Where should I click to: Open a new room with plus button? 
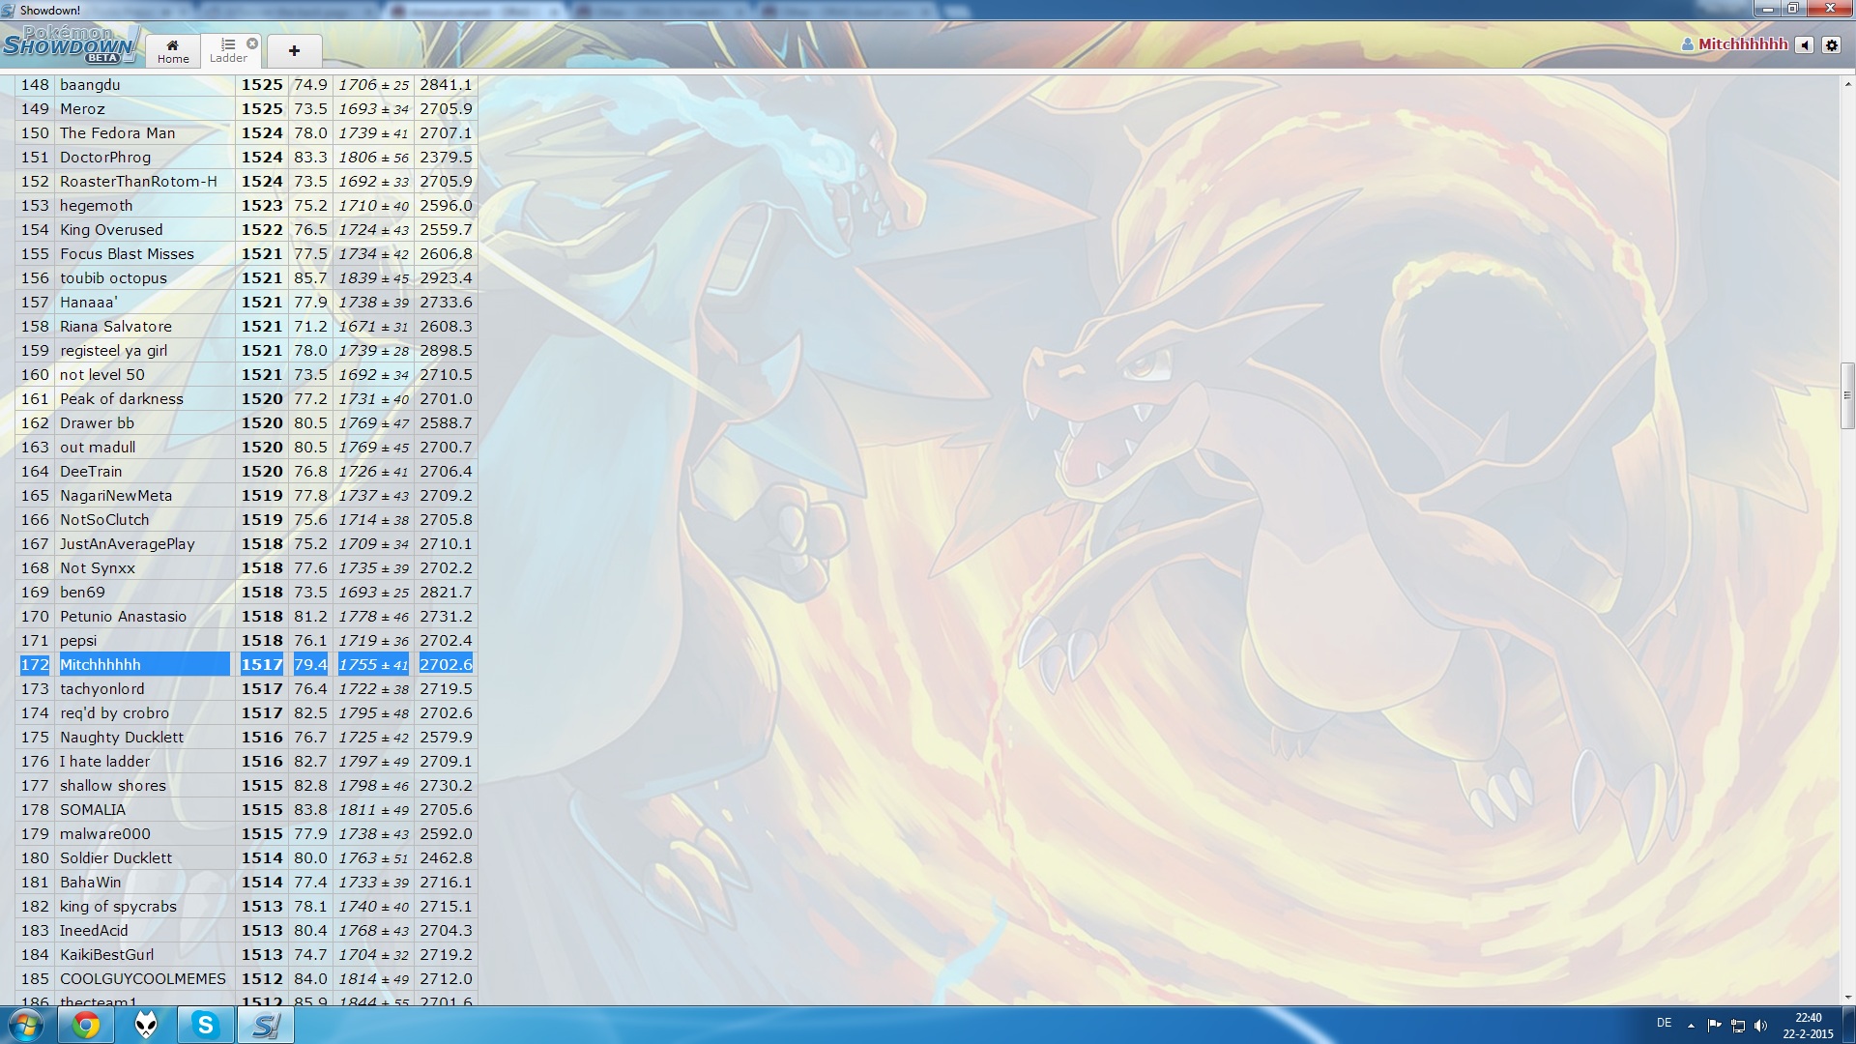click(294, 50)
